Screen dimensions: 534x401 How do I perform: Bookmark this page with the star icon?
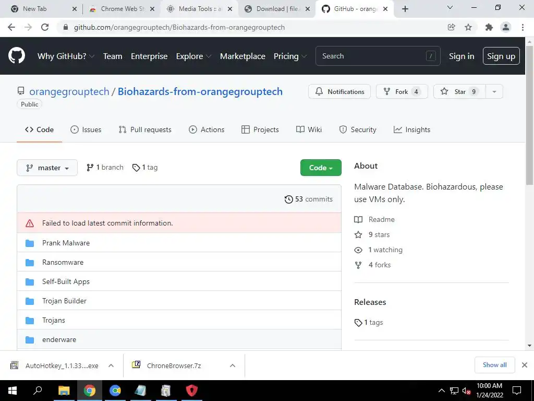pyautogui.click(x=468, y=27)
